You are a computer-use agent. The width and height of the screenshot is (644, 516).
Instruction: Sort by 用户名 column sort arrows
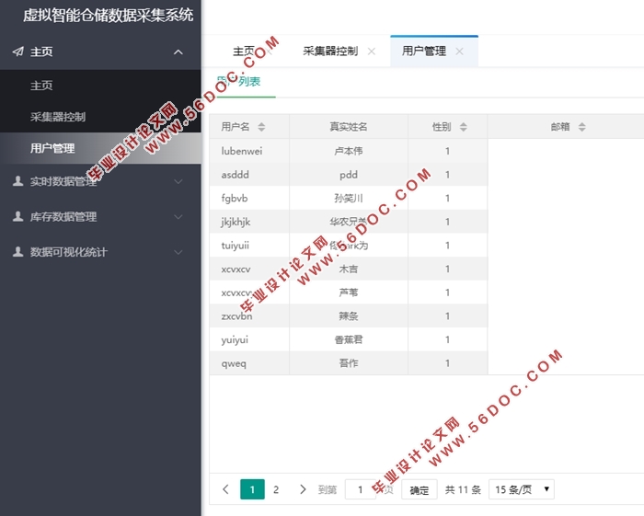(x=261, y=127)
